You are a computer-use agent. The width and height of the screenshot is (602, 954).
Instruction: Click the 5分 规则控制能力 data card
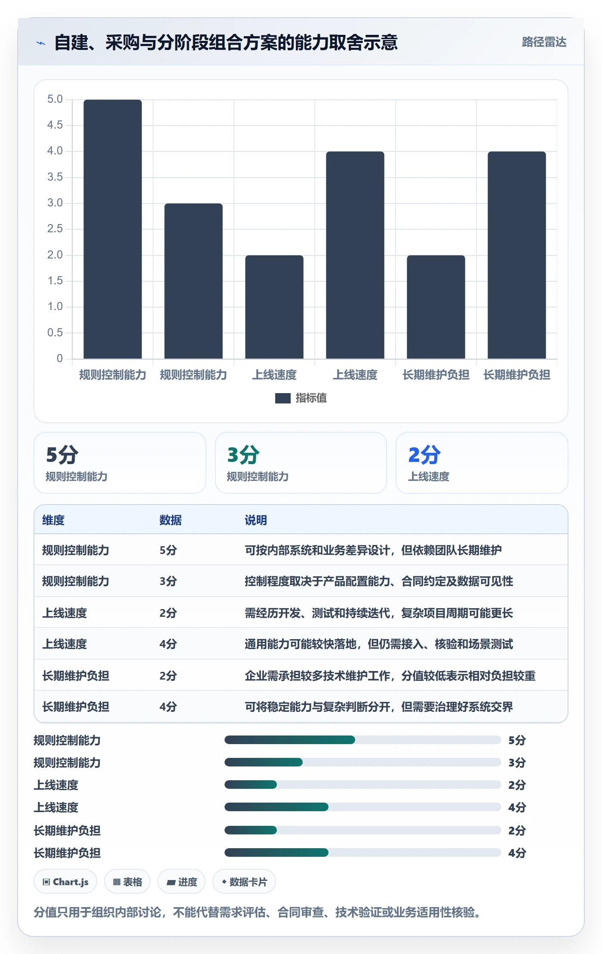coord(120,463)
